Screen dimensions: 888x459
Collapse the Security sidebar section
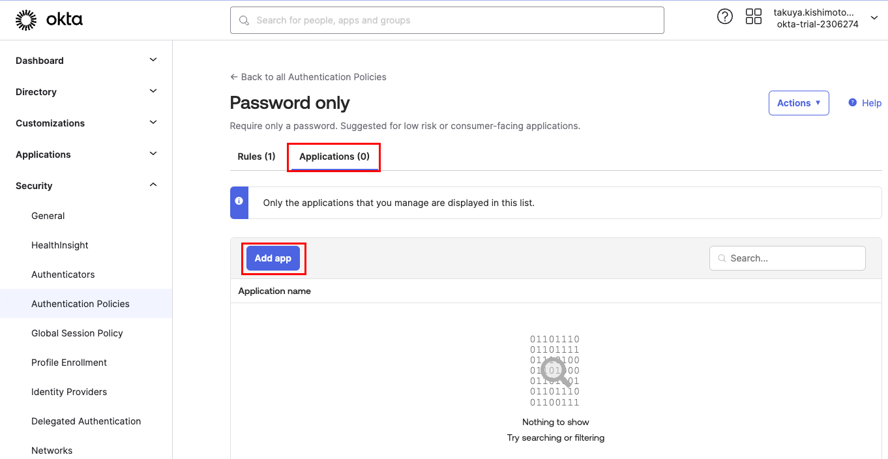tap(153, 185)
